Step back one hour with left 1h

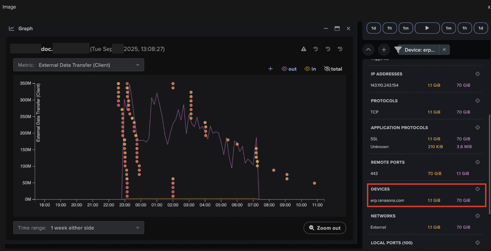390,28
